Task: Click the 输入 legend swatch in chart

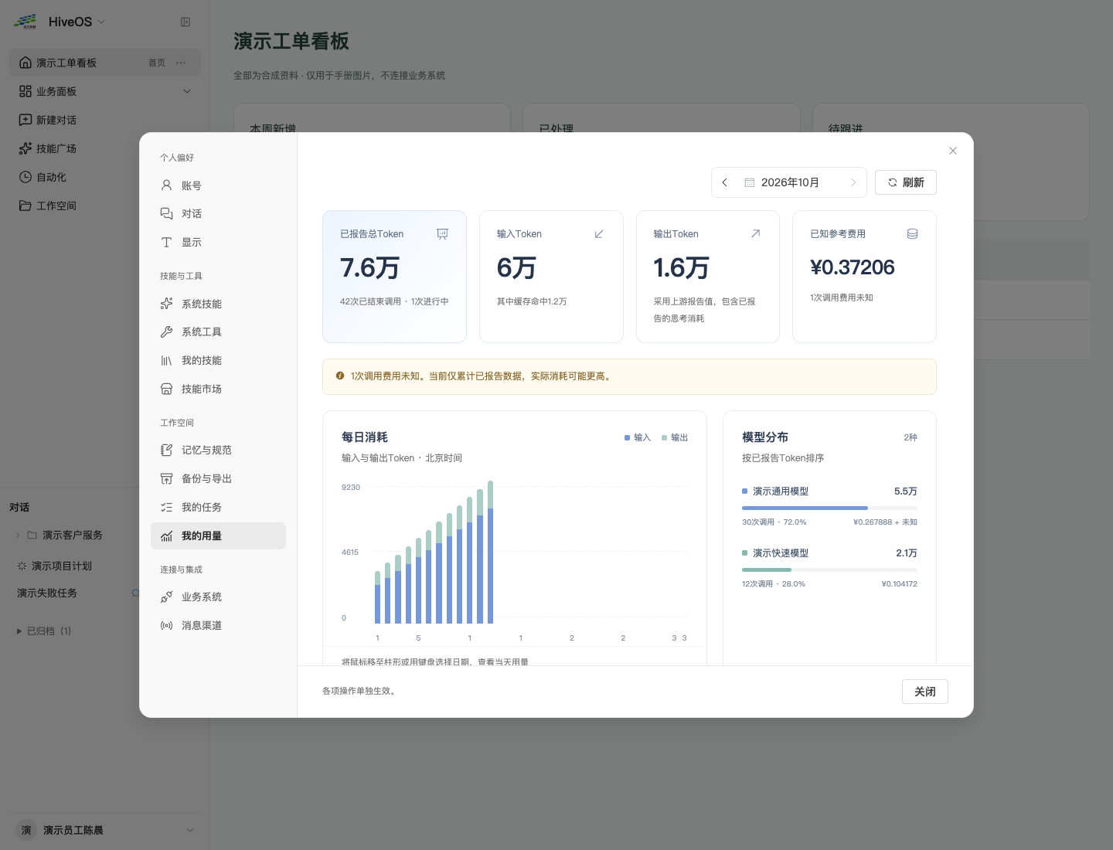Action: [x=628, y=438]
